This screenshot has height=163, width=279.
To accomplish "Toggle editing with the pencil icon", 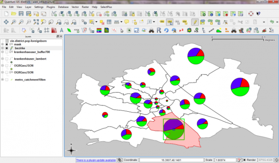I will coord(195,22).
